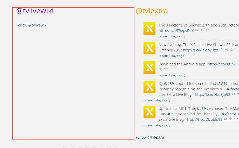
Task: Retweet the 'Up first, its MK1' tweet
Action: pos(226,119)
